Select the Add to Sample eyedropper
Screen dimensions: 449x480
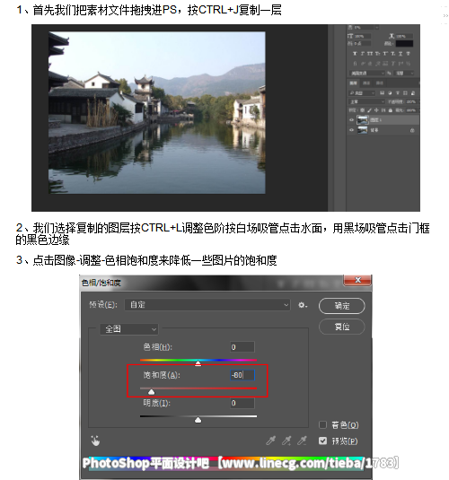(x=286, y=441)
